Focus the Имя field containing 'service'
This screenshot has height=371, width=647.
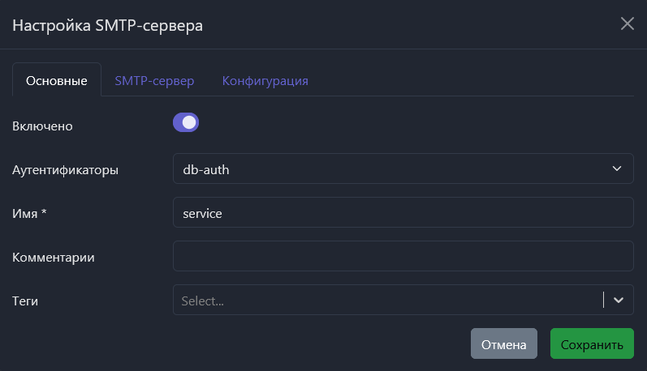(403, 213)
